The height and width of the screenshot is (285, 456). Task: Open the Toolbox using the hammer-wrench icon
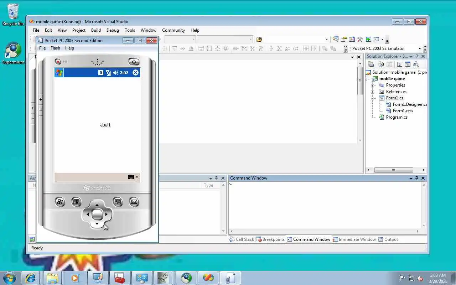[360, 39]
